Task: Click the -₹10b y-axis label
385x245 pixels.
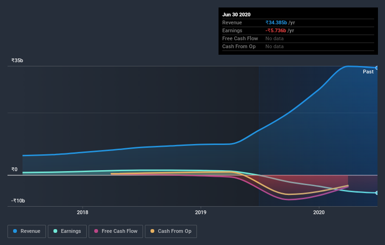Action: pyautogui.click(x=18, y=201)
